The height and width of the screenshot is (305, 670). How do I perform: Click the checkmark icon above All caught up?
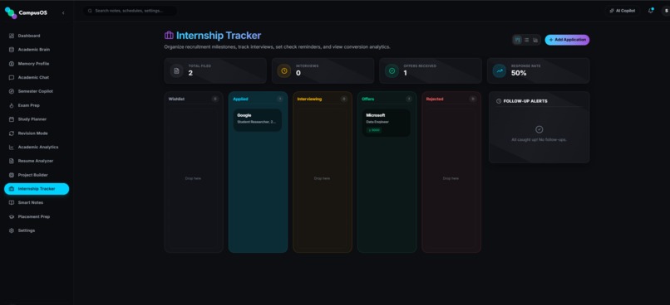tap(539, 129)
